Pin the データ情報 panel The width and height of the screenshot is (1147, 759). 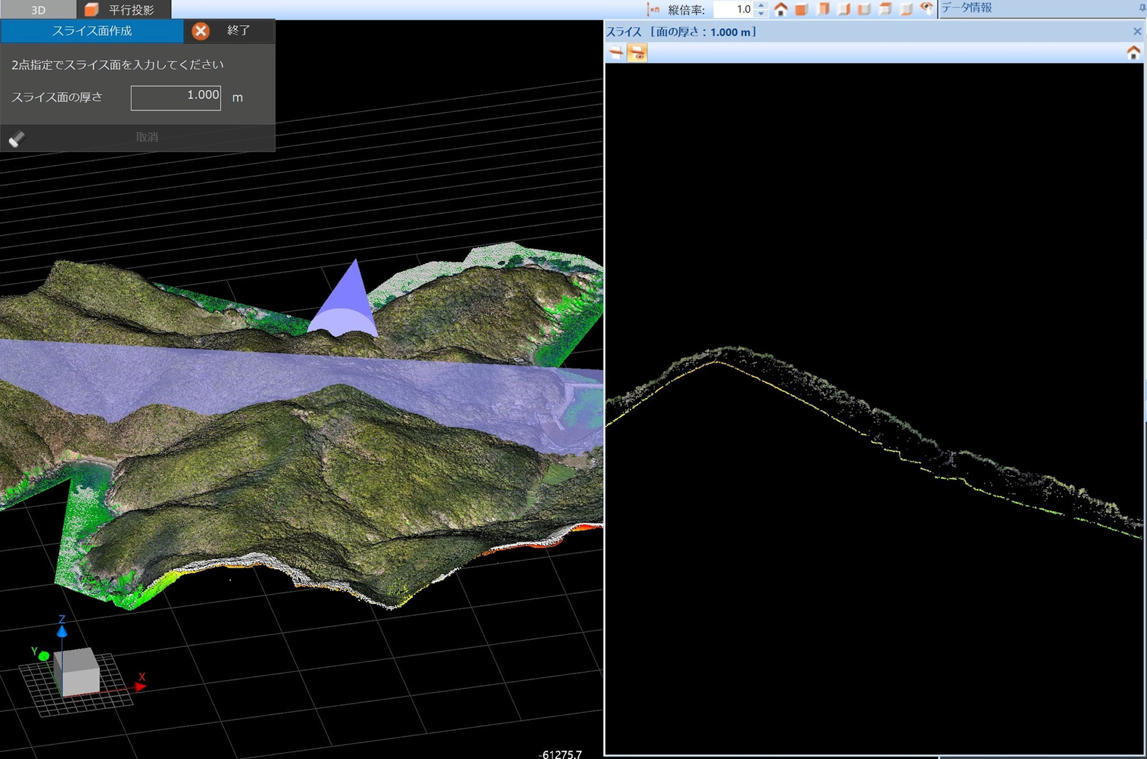(1142, 8)
